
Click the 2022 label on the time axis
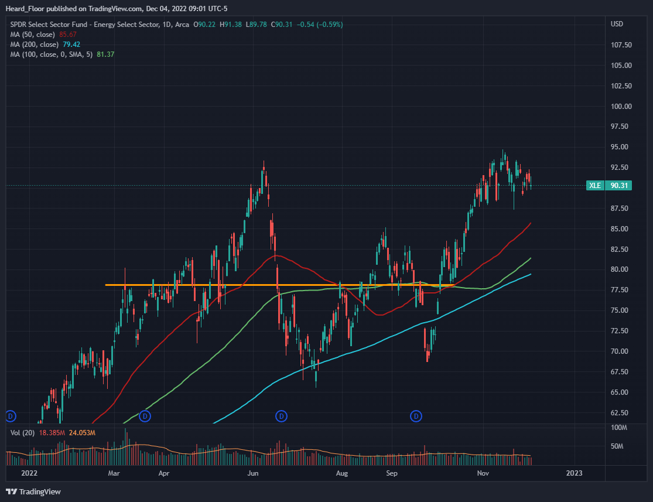click(29, 473)
